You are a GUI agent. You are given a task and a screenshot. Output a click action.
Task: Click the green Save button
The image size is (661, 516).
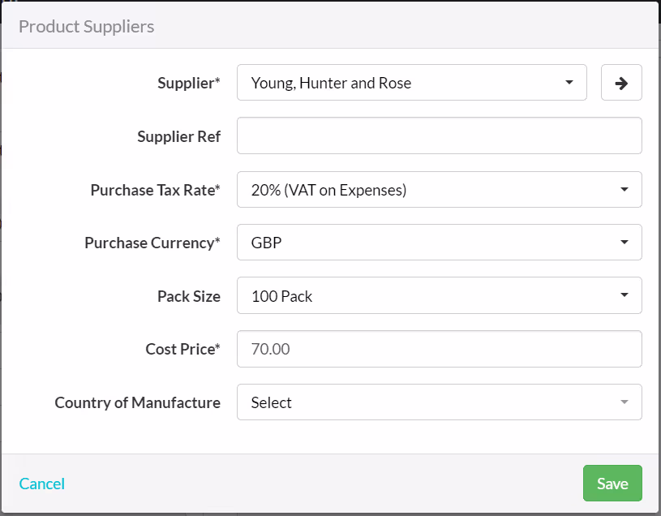tap(612, 483)
